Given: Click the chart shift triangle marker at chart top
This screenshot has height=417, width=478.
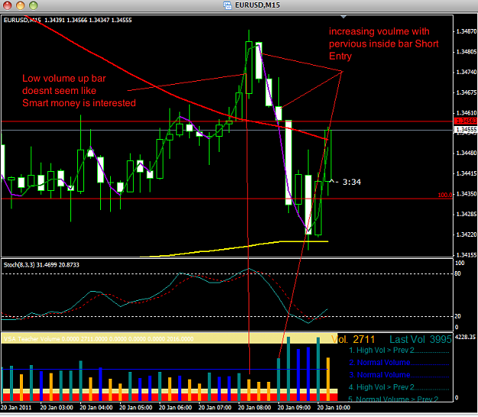Looking at the screenshot, I should click(x=343, y=17).
